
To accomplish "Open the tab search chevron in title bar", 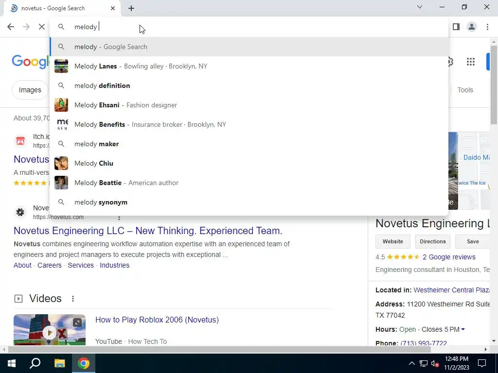I will coord(420,7).
